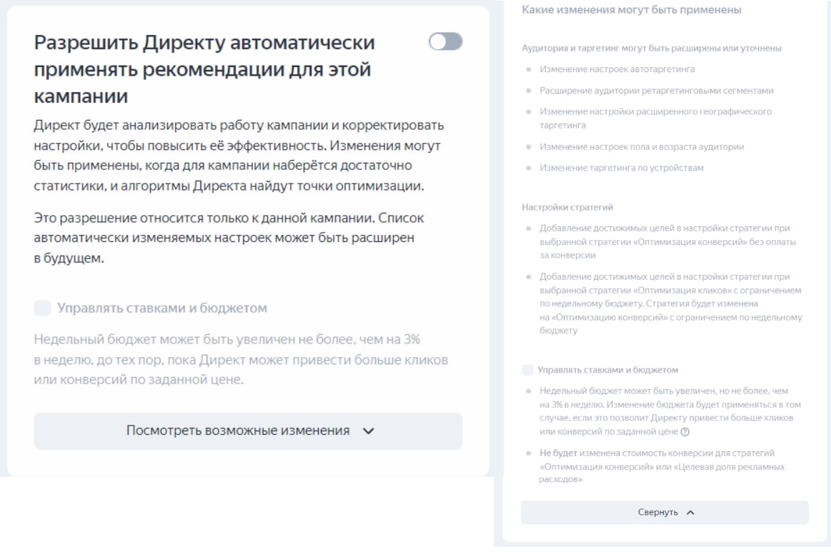Click paragraph starting "Директ будет анализировать работу кампании"
This screenshot has height=552, width=831.
click(x=239, y=156)
